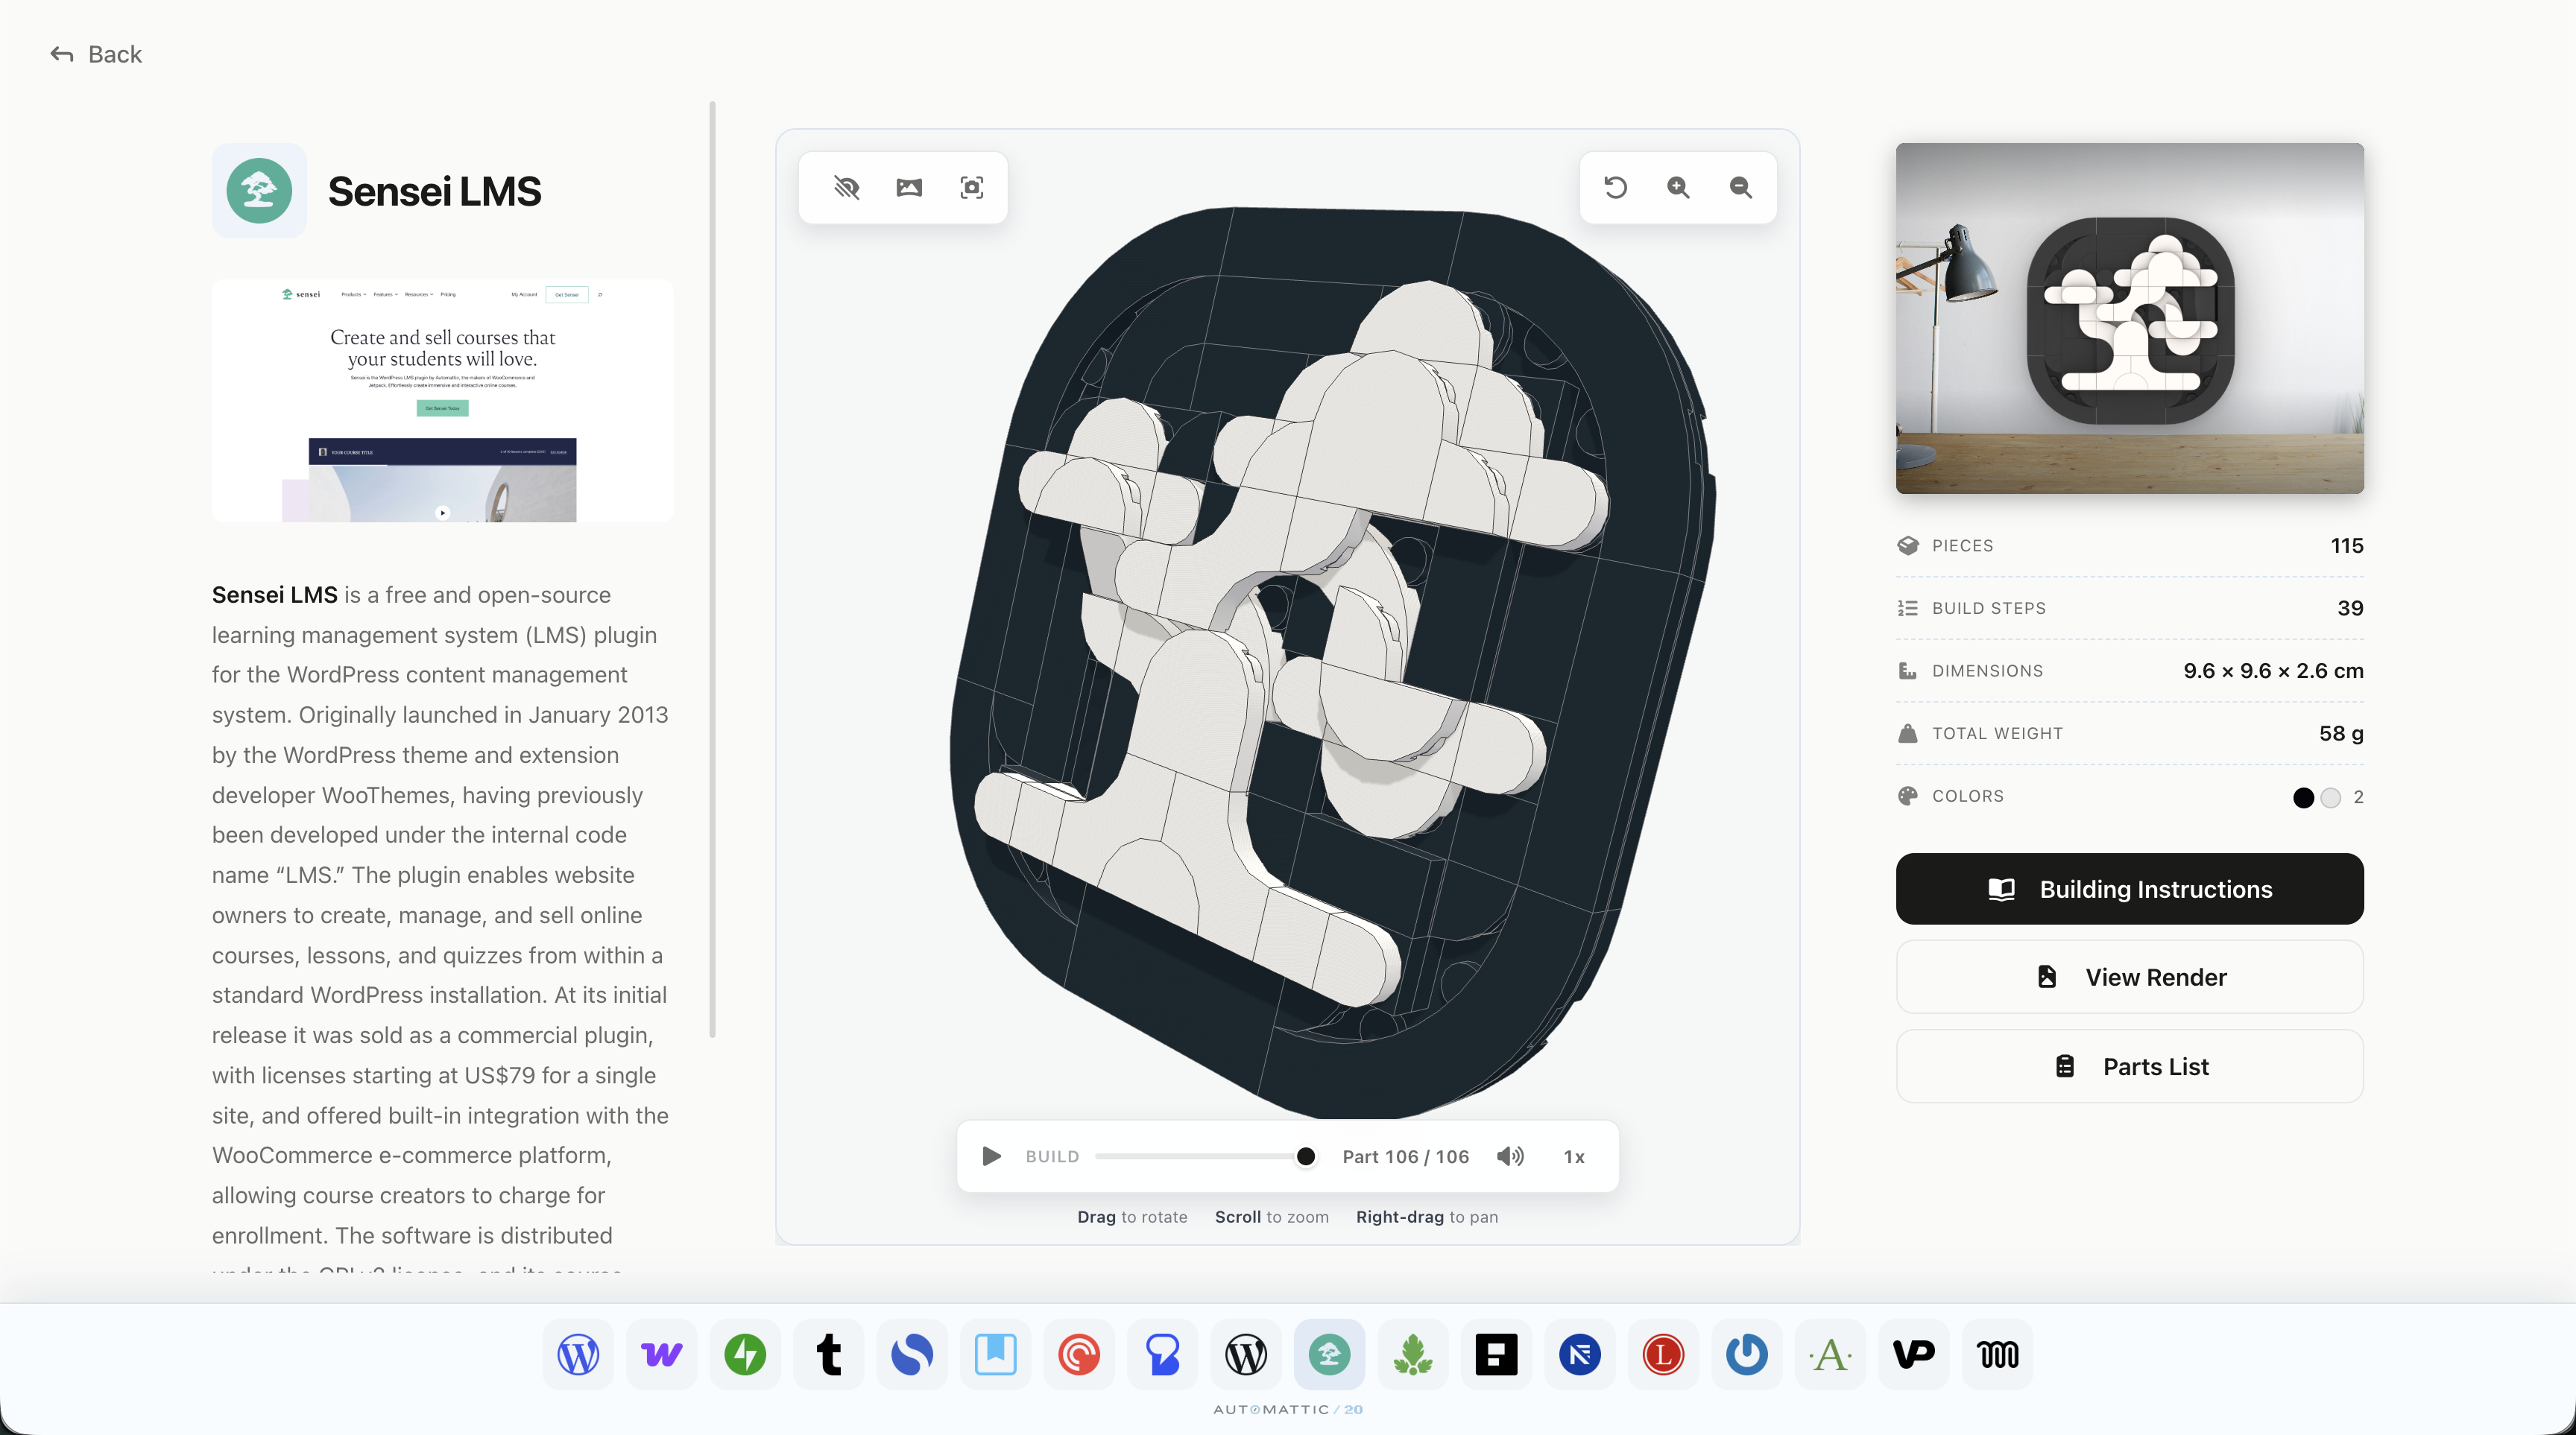Select the blue Newspack icon in dock
The image size is (2576, 1435).
tap(1580, 1354)
